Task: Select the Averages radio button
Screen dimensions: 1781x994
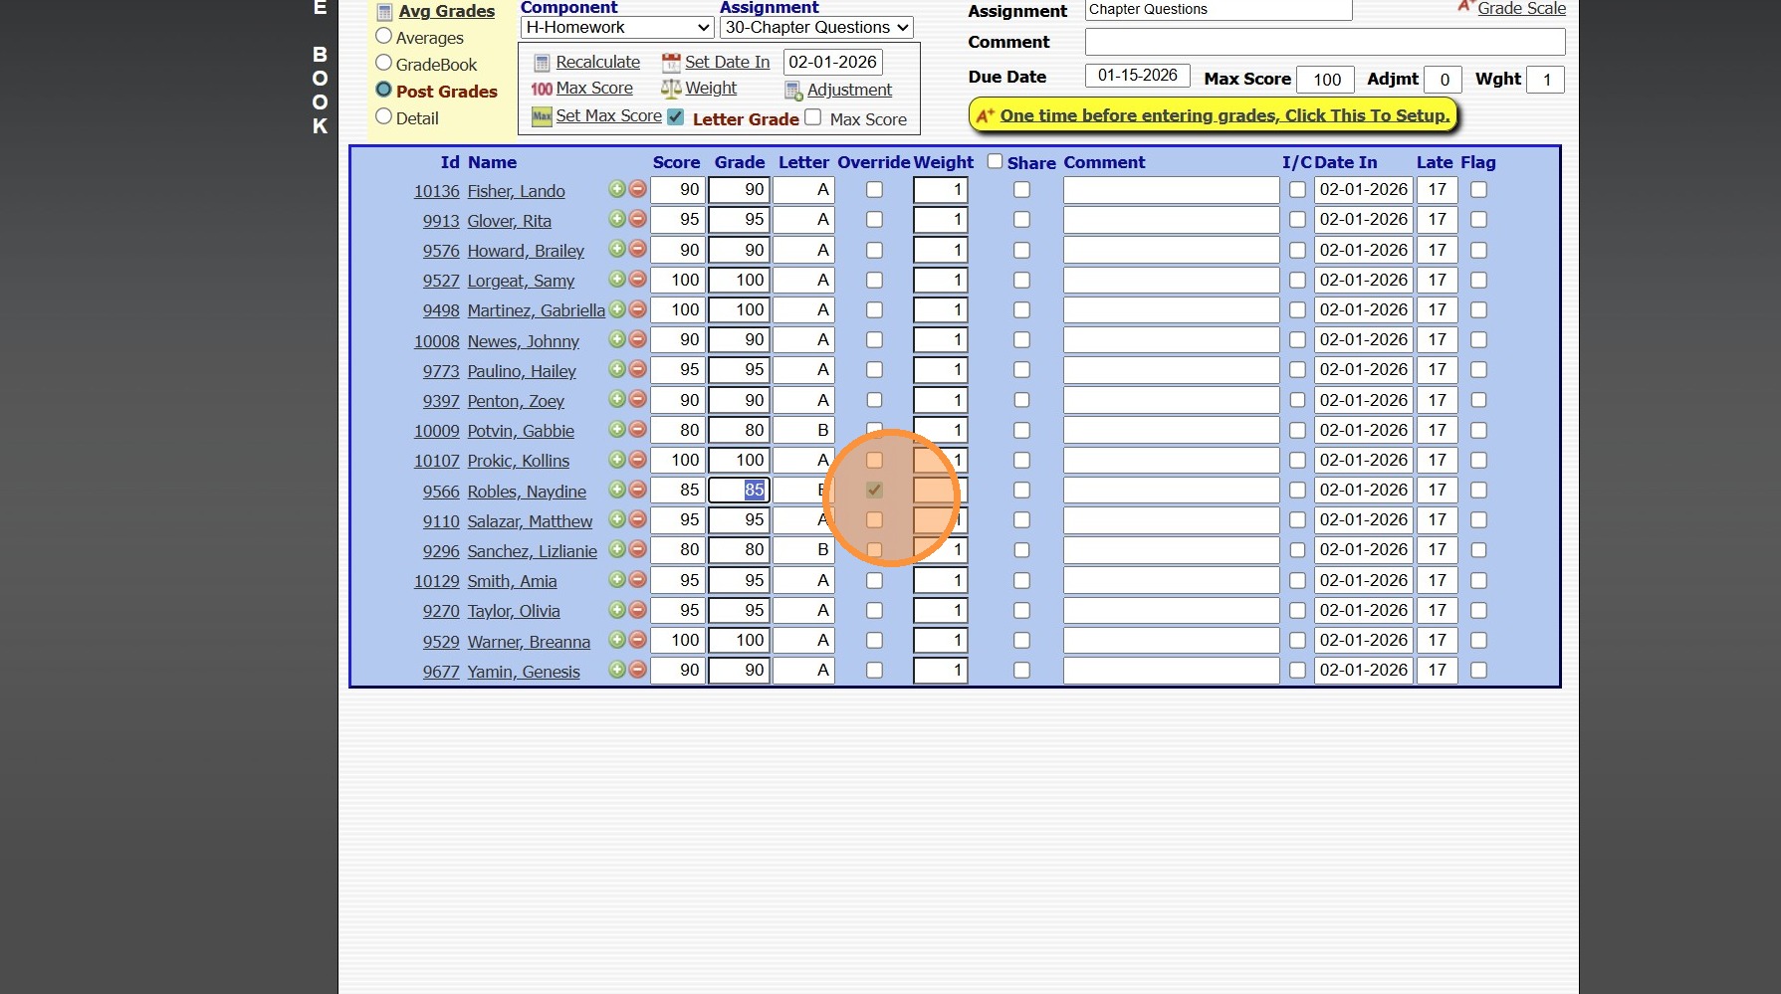Action: 383,36
